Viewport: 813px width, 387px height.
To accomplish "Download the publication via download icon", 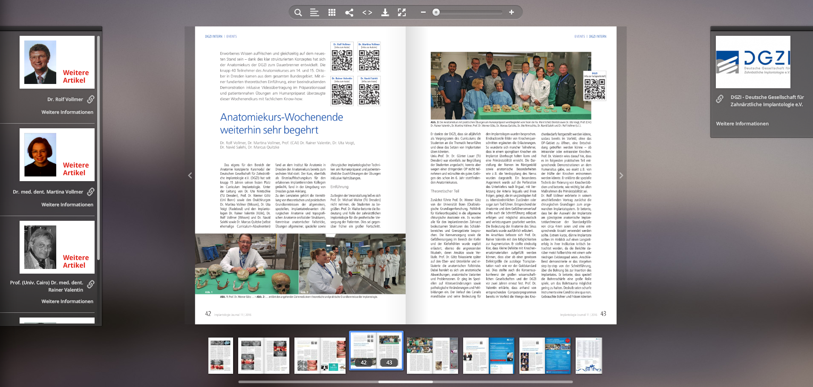I will click(385, 12).
